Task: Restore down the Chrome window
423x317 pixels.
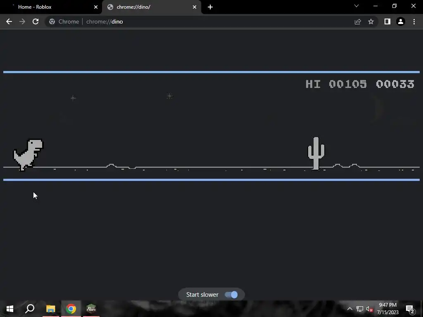Action: pos(394,6)
